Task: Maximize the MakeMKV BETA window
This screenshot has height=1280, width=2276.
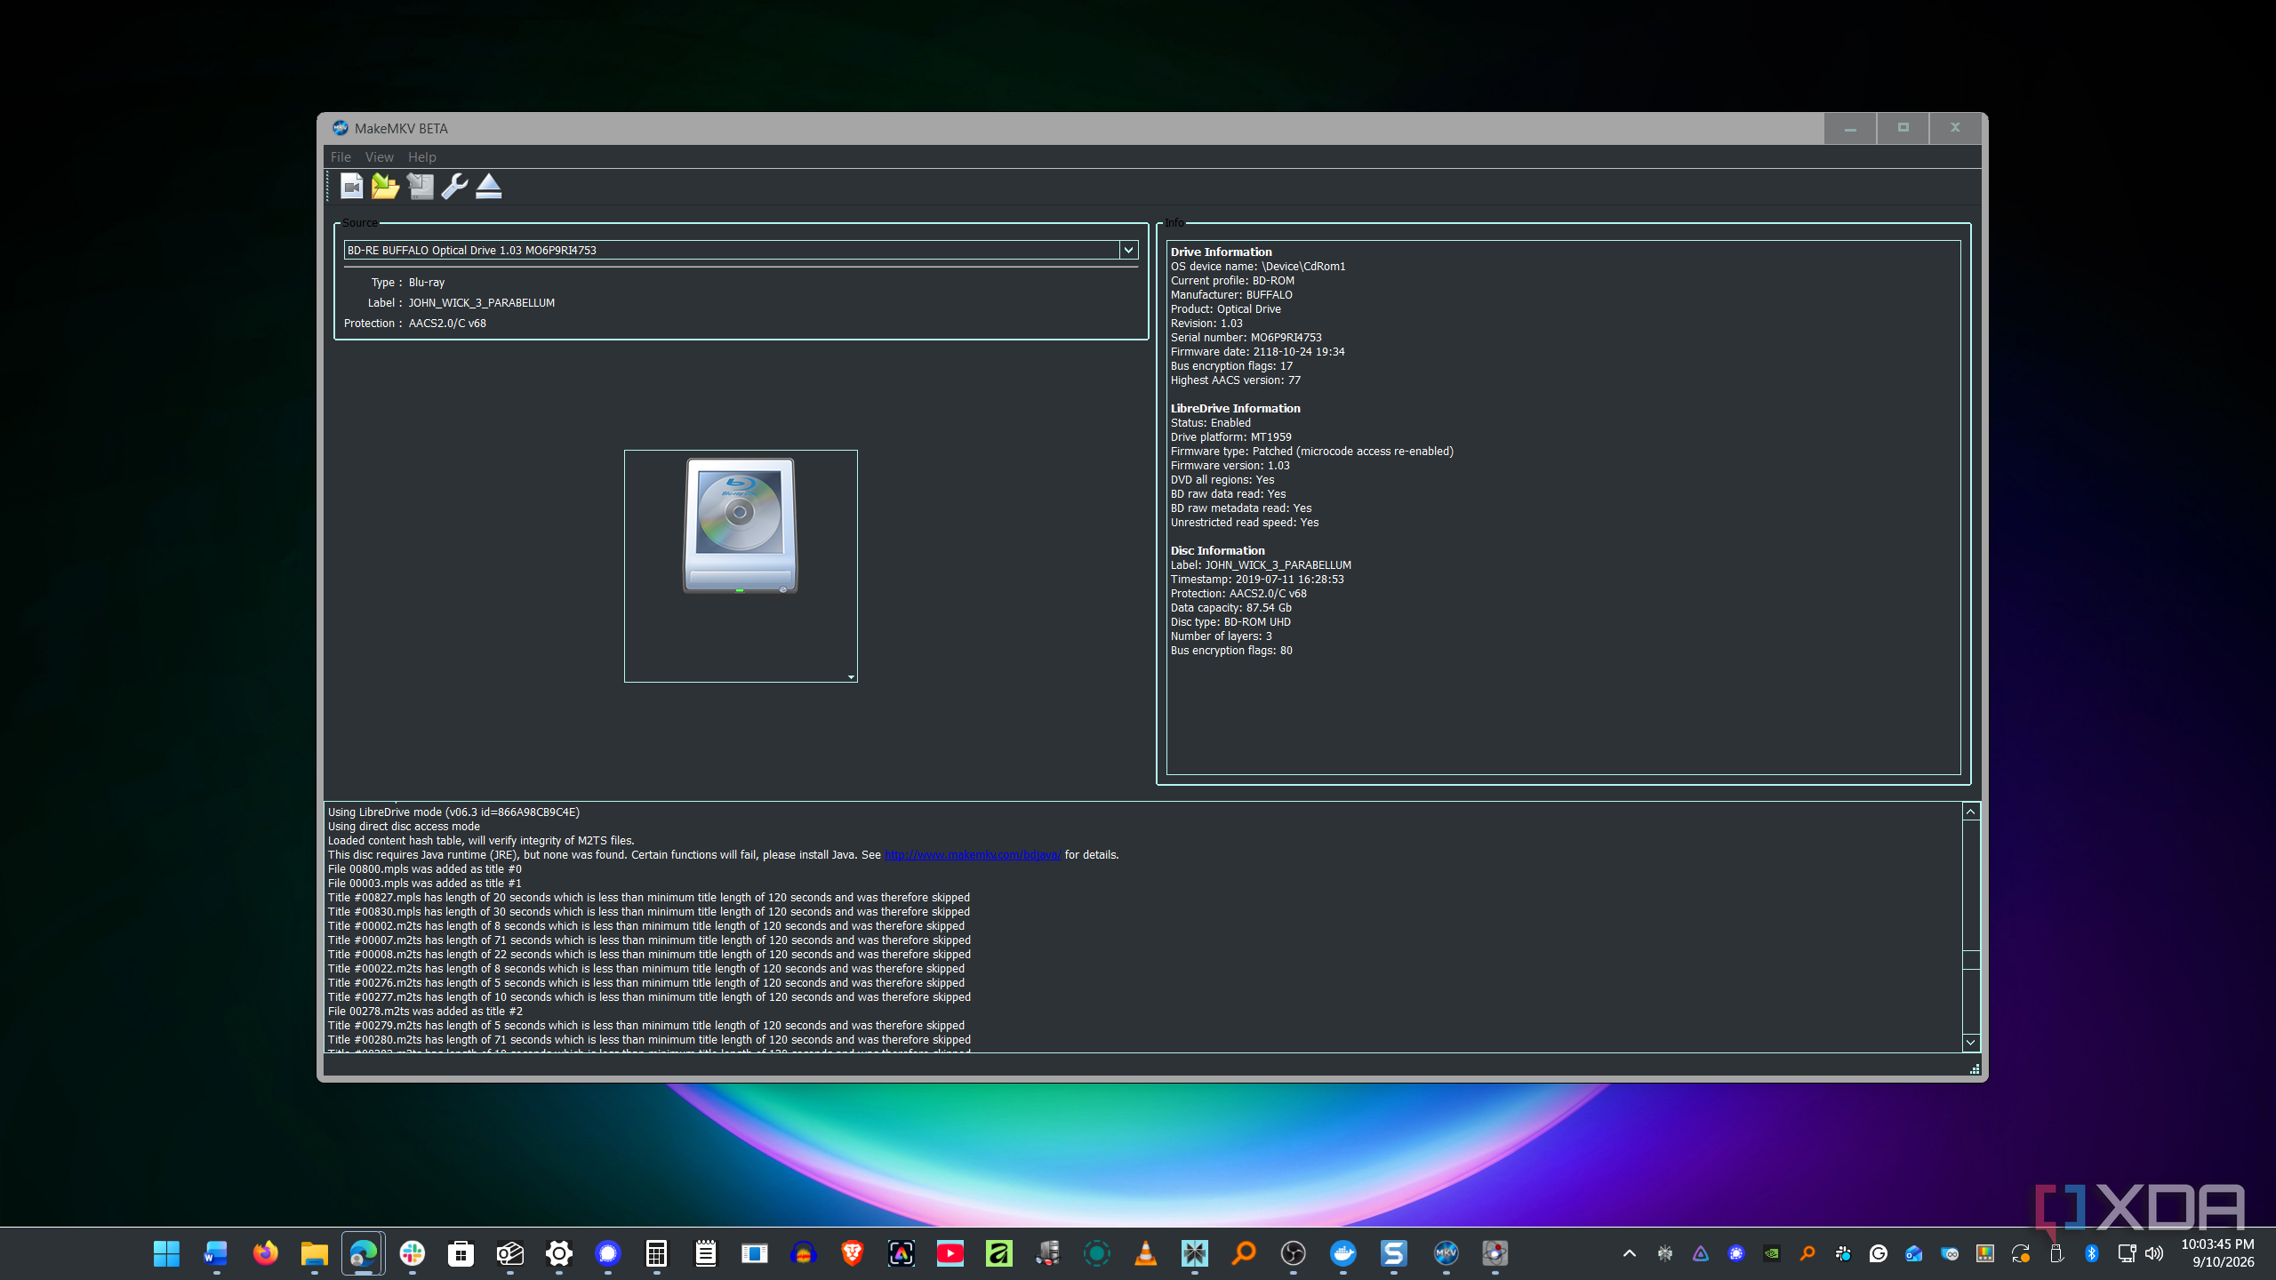Action: point(1903,128)
